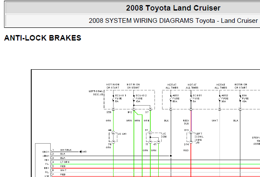Click the 'FL-' terminal label
The image size is (260, 177).
click(x=47, y=164)
